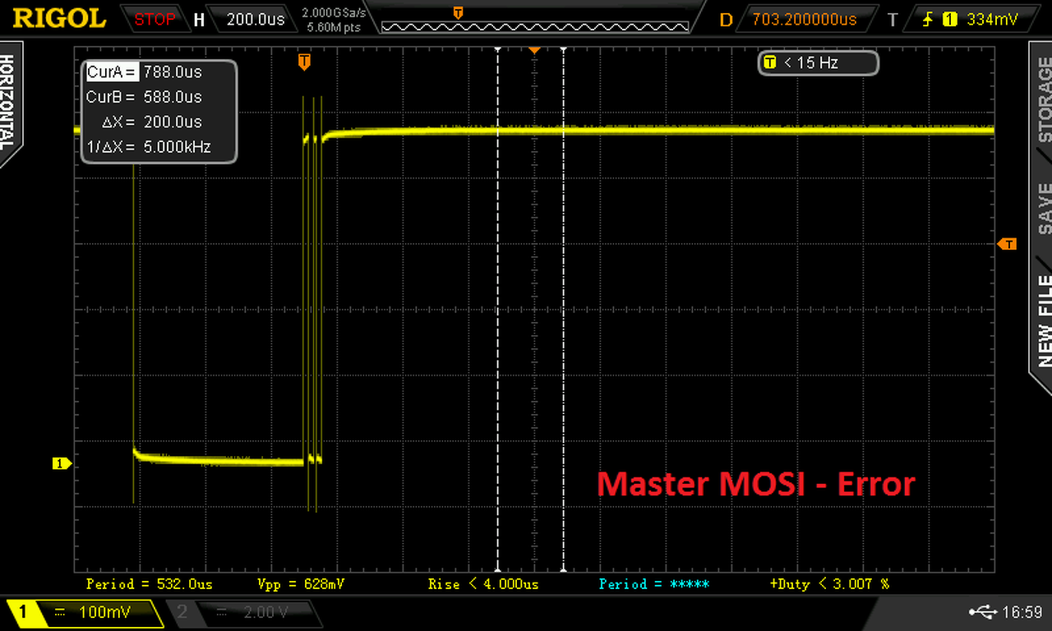The height and width of the screenshot is (631, 1052).
Task: Click the Rise < 4.000us measurement
Action: (483, 584)
